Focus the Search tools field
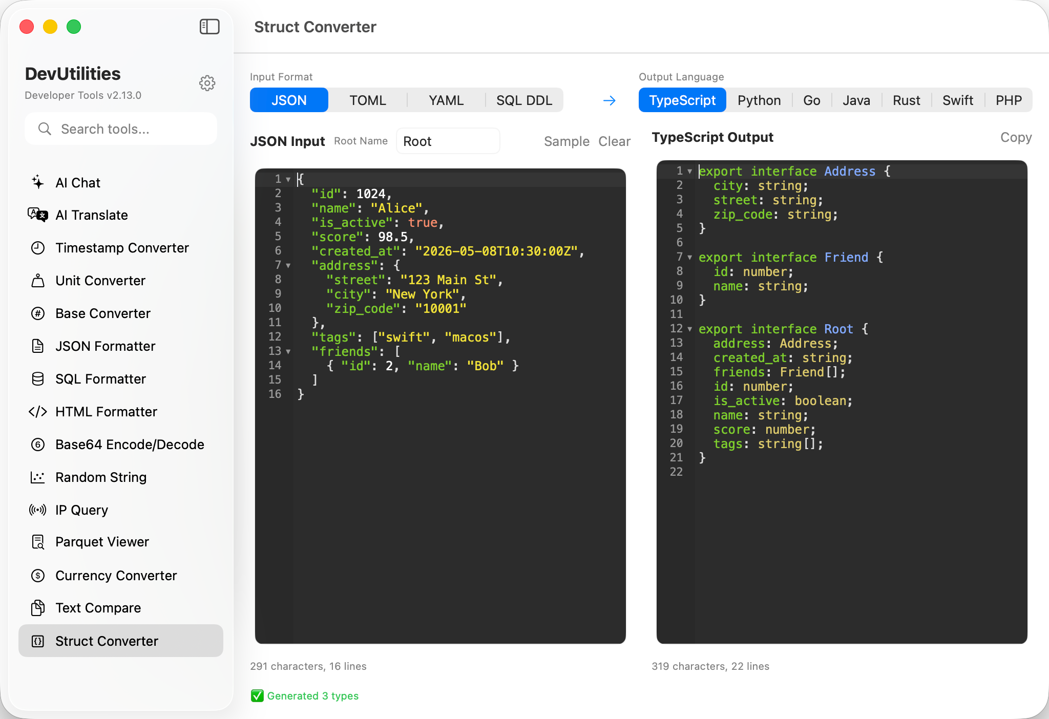The height and width of the screenshot is (719, 1049). coord(121,129)
